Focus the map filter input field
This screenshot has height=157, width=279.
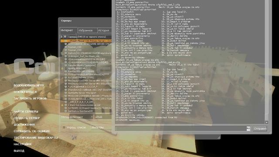(x=103, y=117)
